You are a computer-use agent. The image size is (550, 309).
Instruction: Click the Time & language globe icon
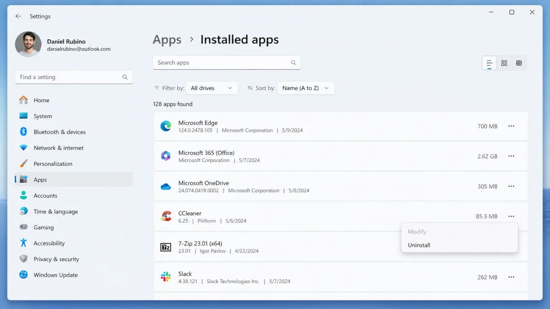(x=23, y=211)
